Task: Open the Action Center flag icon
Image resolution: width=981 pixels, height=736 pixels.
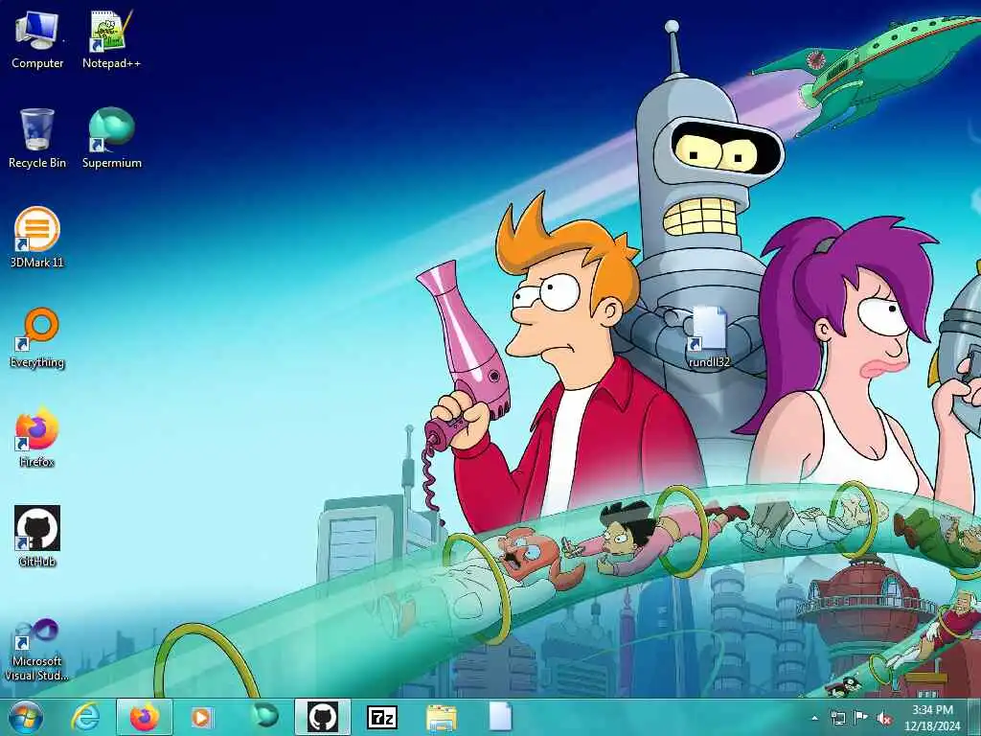Action: point(861,718)
